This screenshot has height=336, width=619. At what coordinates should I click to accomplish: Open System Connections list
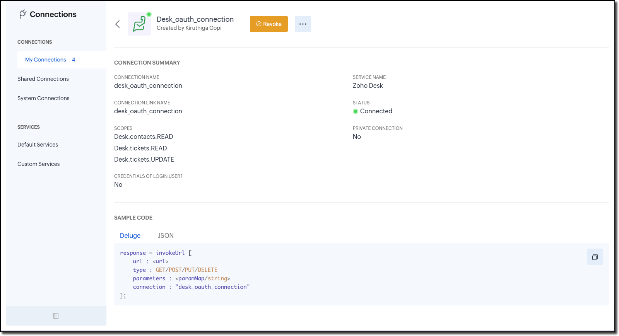click(43, 98)
